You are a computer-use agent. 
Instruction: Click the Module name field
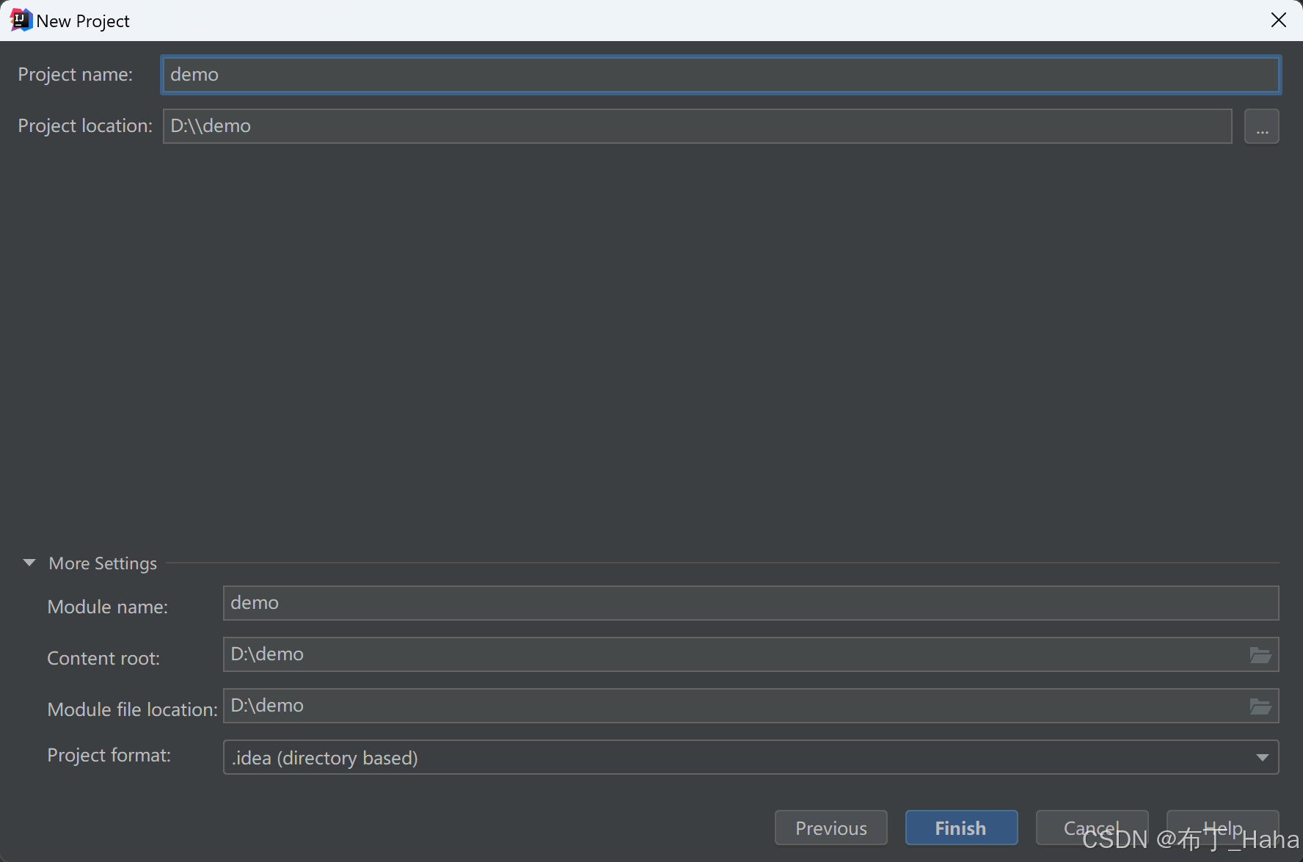click(751, 603)
